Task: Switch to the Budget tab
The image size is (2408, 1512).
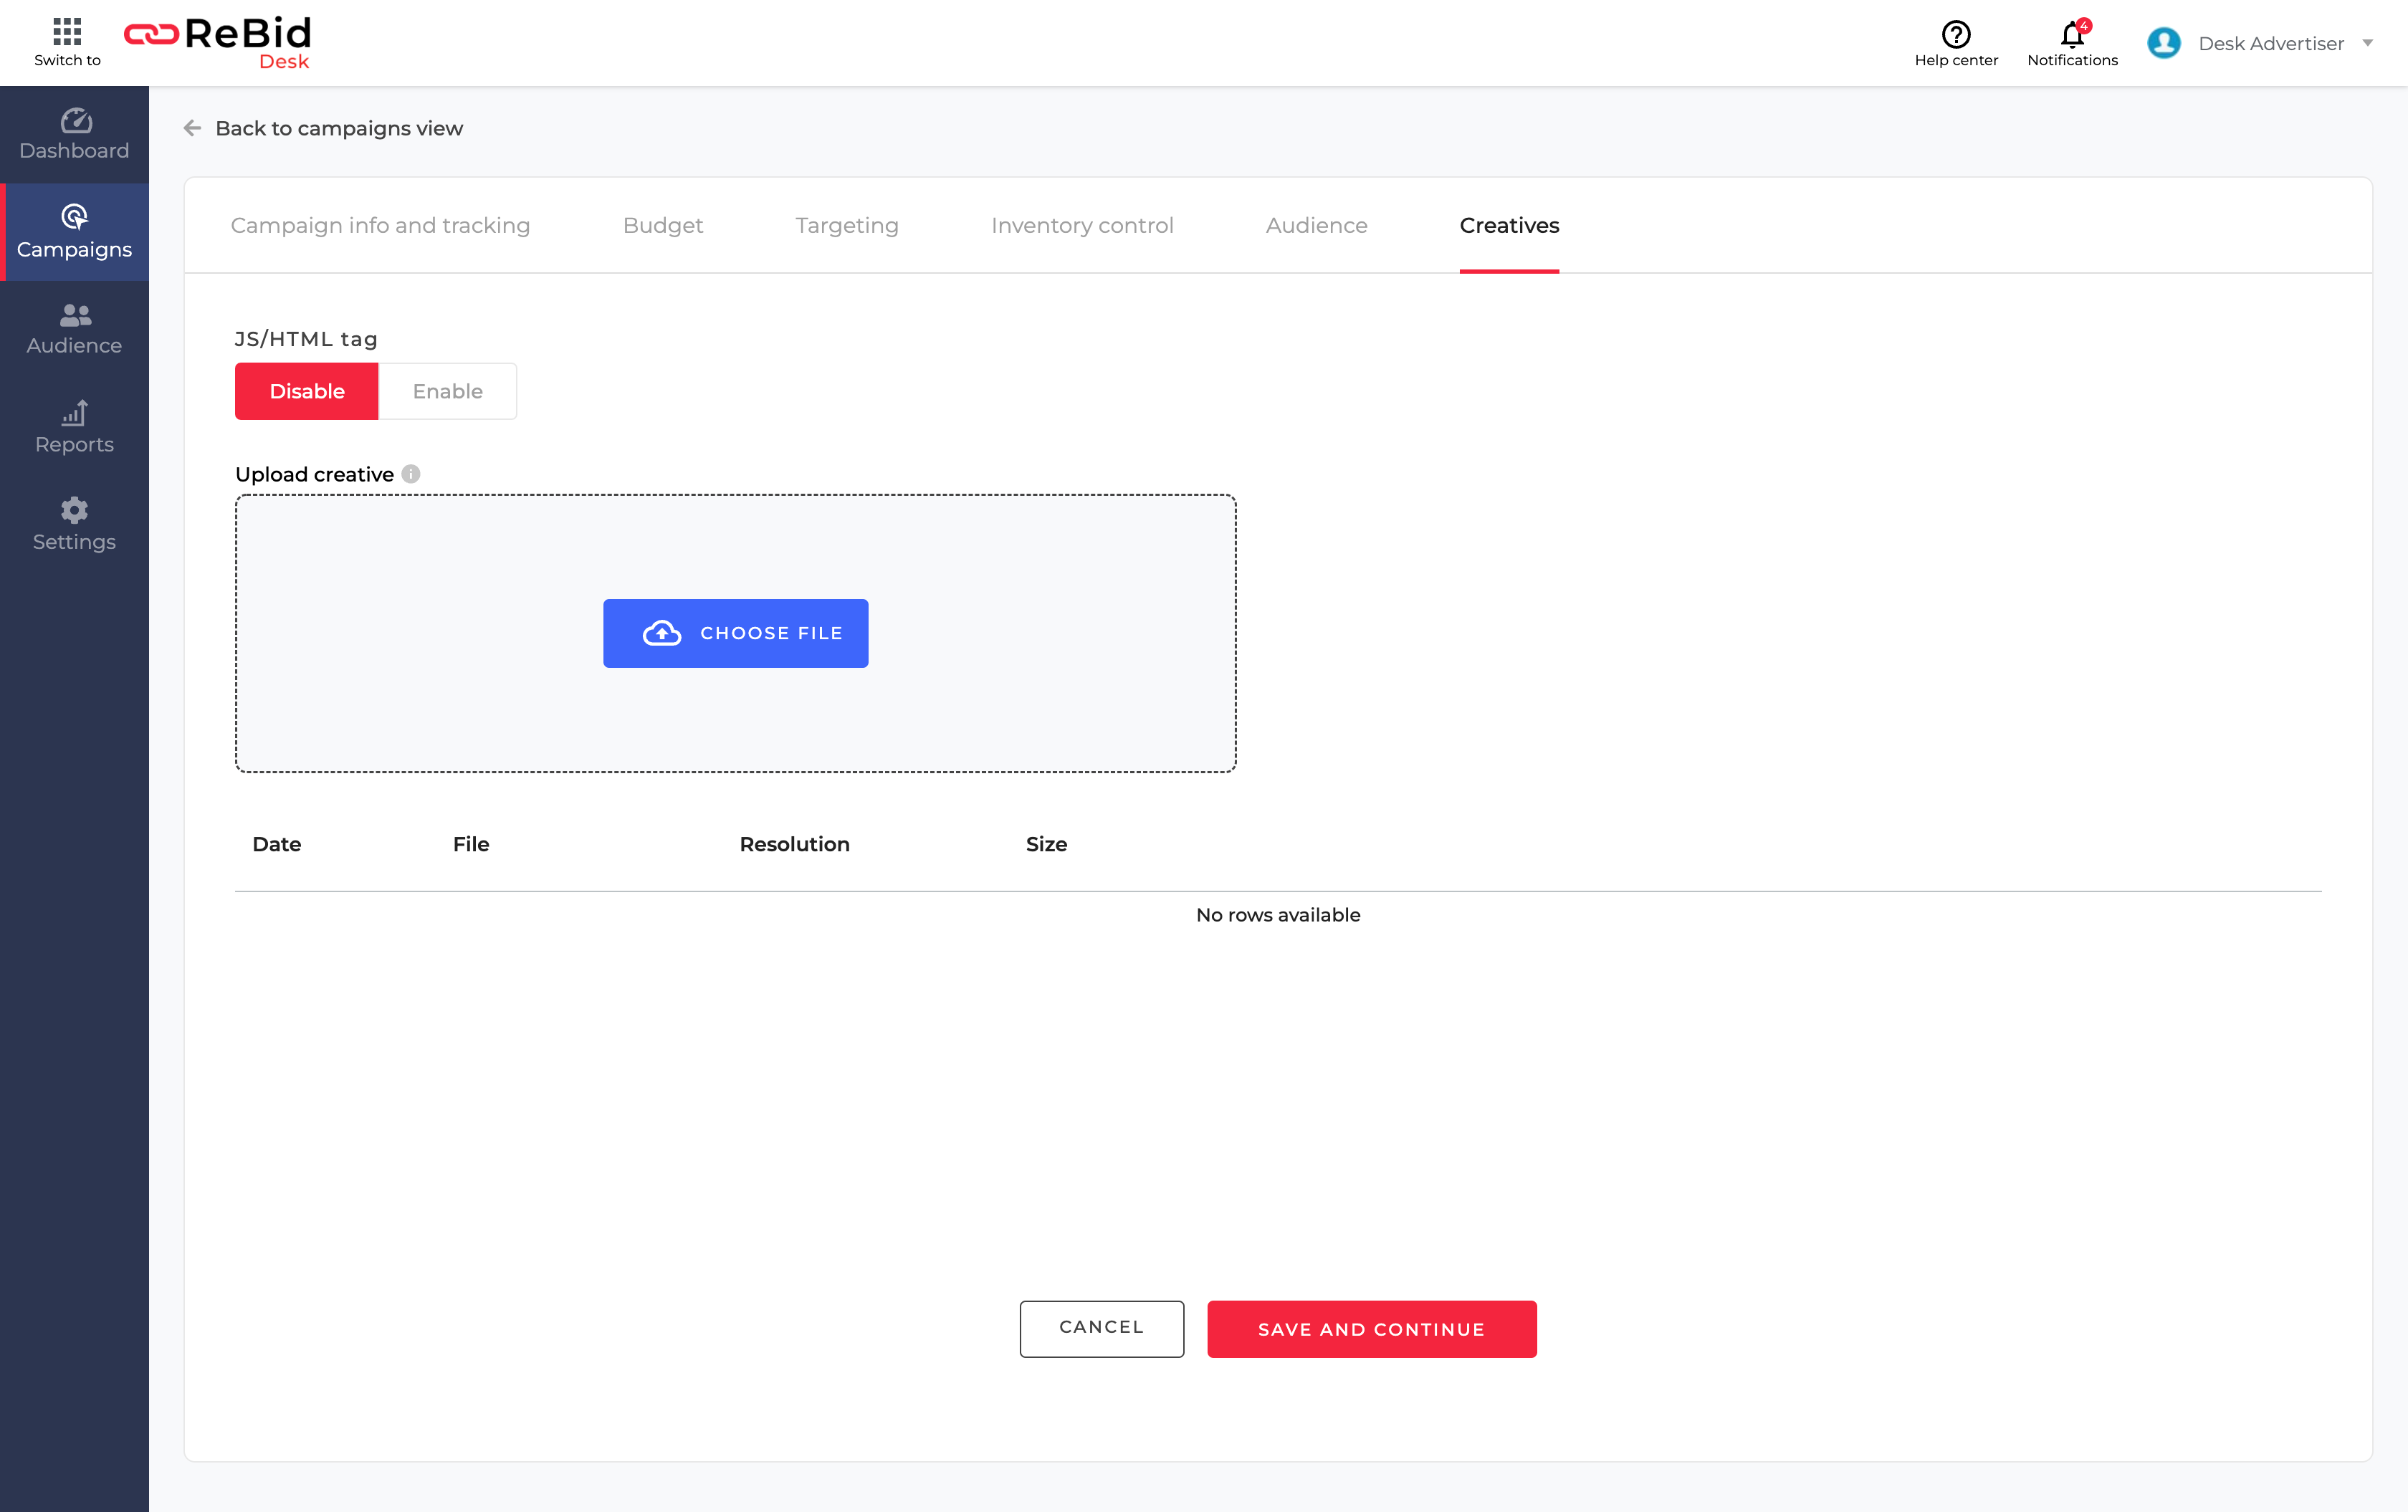Action: pos(663,225)
